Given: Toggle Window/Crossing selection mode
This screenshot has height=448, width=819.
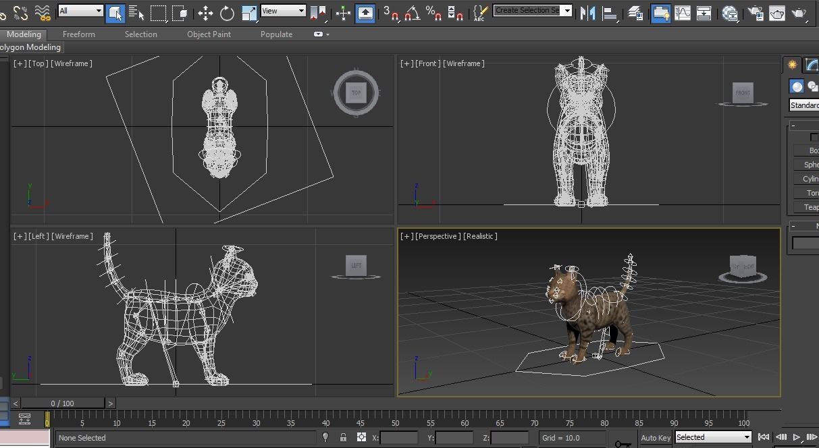Looking at the screenshot, I should click(180, 12).
